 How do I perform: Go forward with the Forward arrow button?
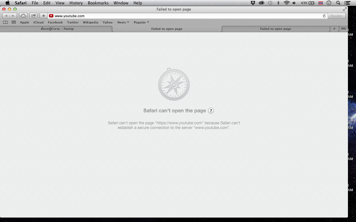point(13,16)
